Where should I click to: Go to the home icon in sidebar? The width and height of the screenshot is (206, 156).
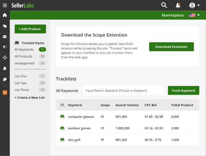click(5, 15)
